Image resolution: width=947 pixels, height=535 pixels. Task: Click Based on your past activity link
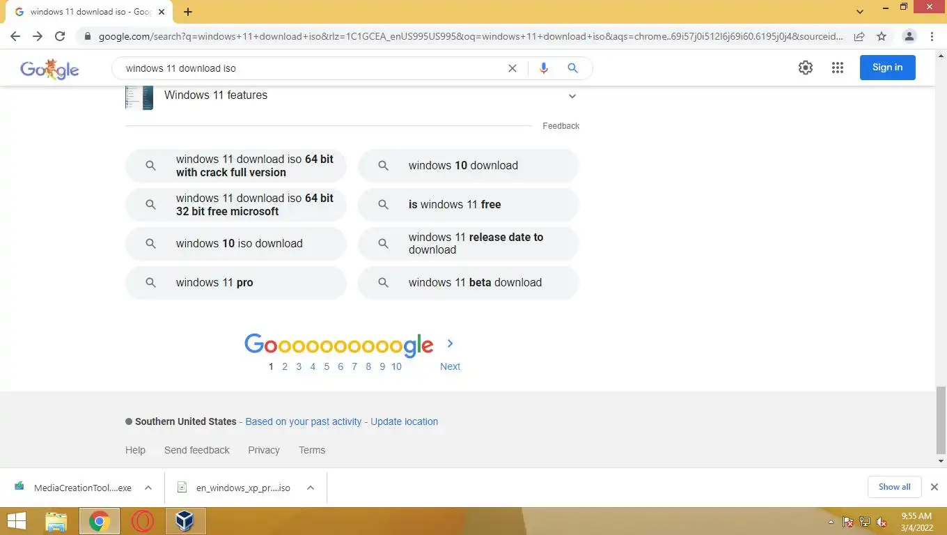304,421
